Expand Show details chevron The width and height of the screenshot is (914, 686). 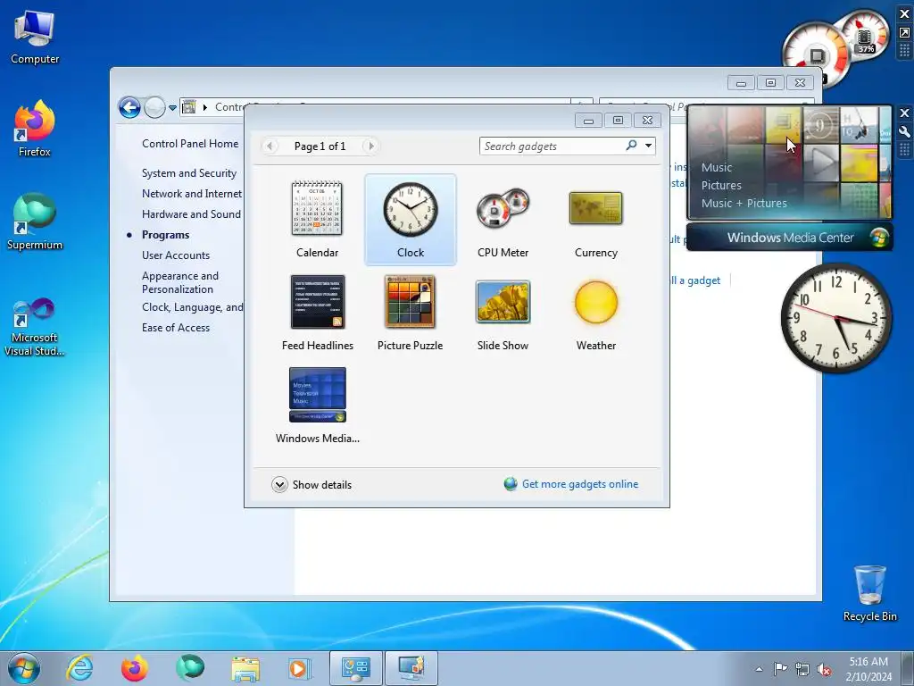click(x=279, y=485)
